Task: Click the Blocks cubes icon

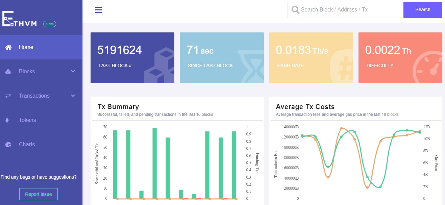Action: tap(8, 72)
